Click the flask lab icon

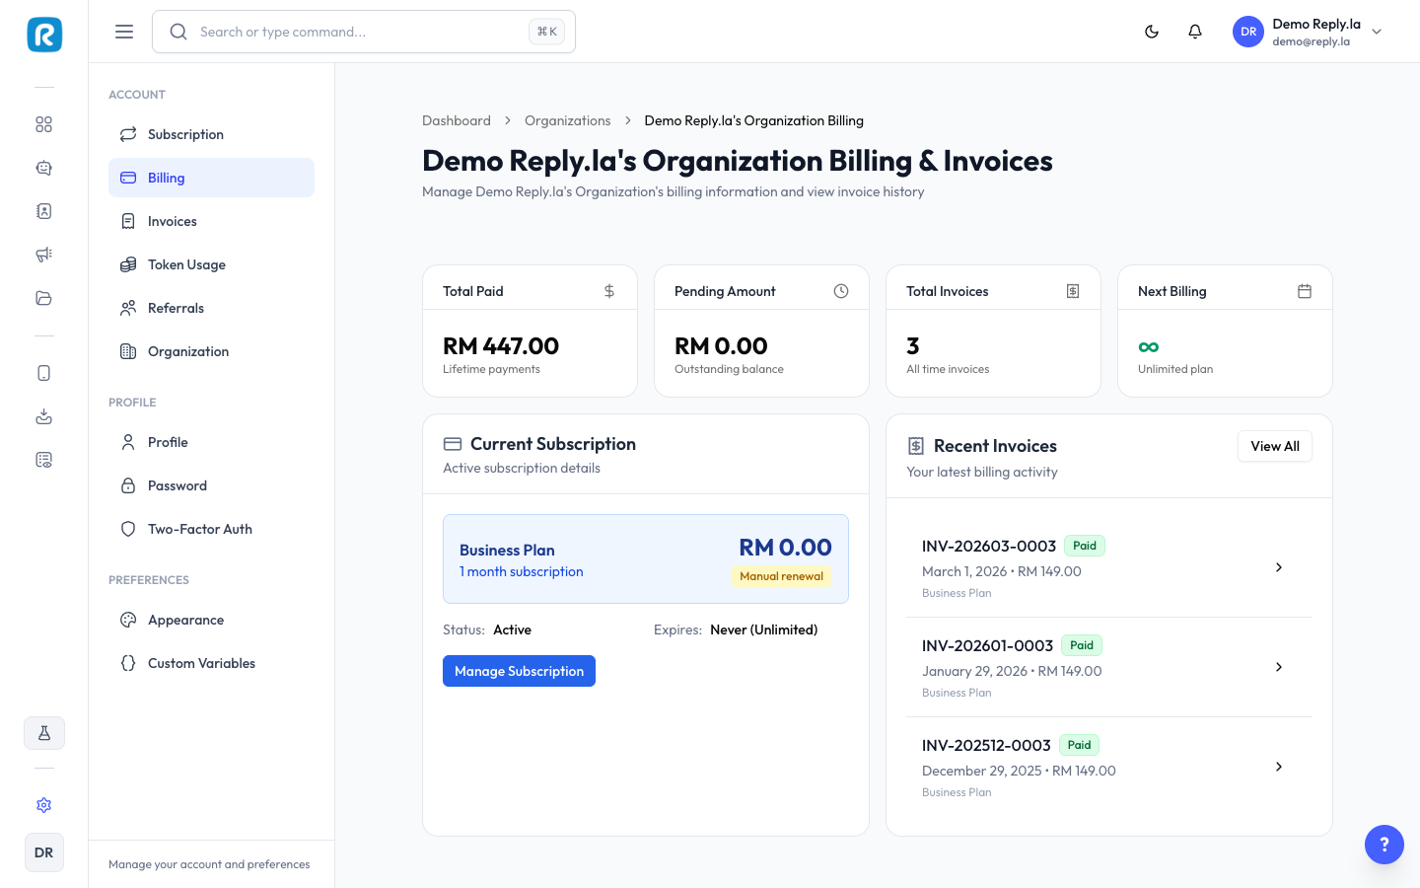pyautogui.click(x=44, y=733)
